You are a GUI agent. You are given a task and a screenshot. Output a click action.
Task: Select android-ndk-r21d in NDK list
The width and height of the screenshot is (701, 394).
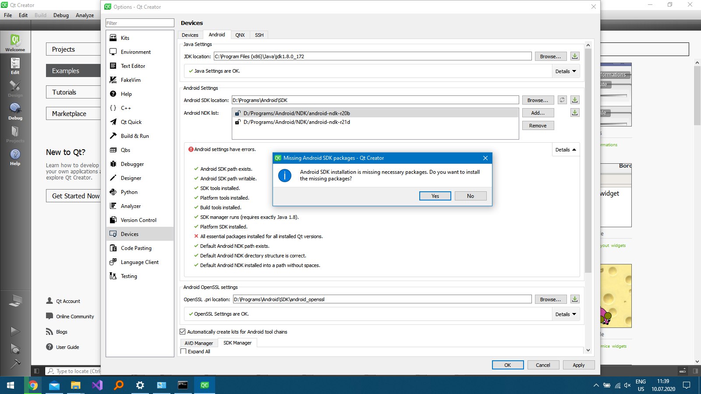pos(375,122)
